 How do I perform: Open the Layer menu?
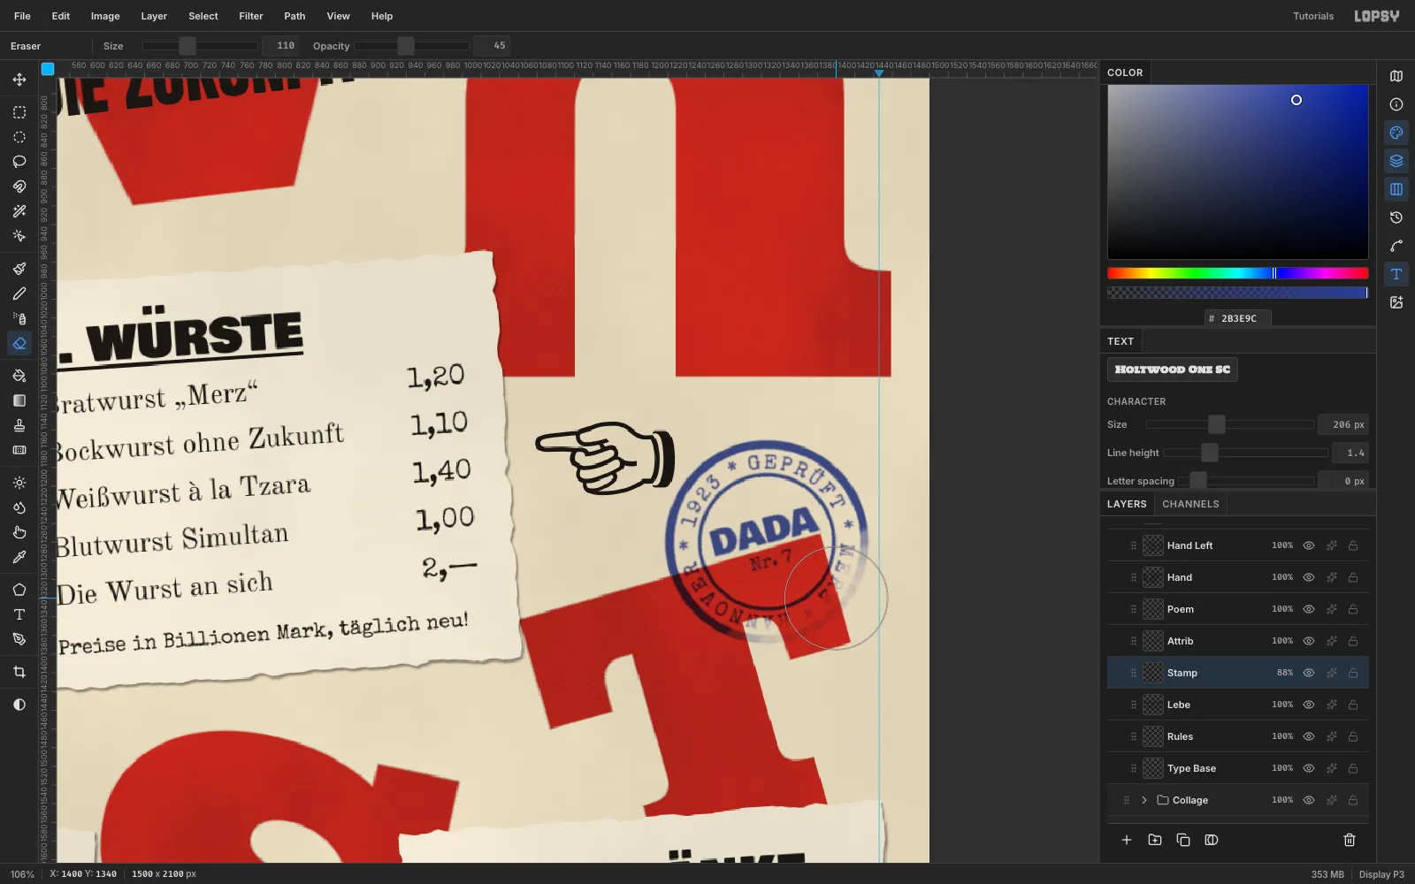154,16
